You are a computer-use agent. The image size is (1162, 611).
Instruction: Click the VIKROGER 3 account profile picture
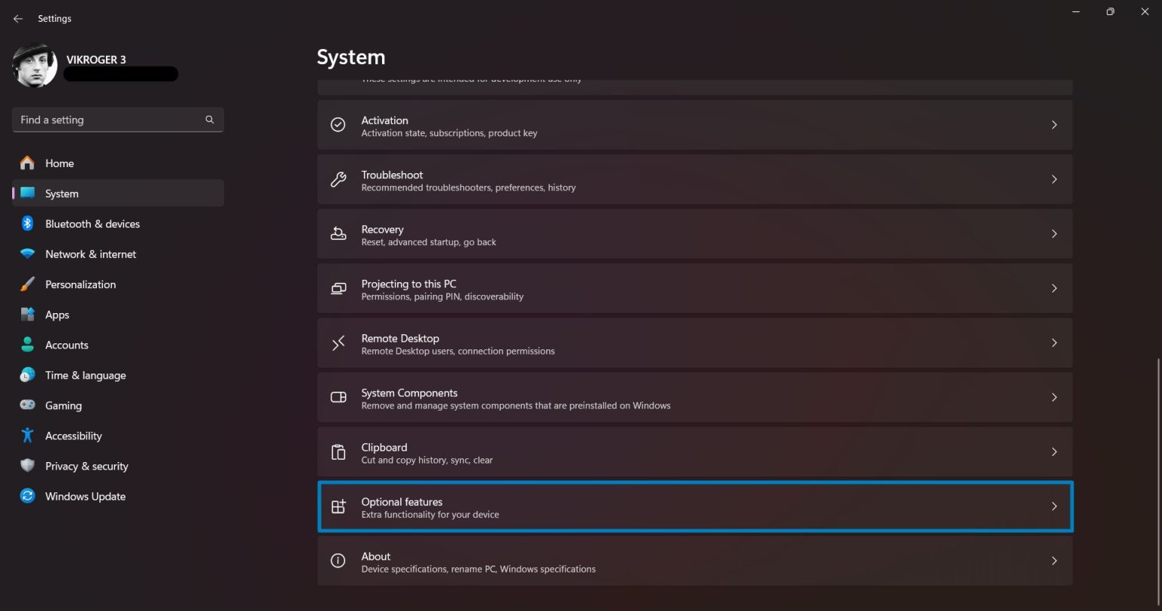point(34,66)
